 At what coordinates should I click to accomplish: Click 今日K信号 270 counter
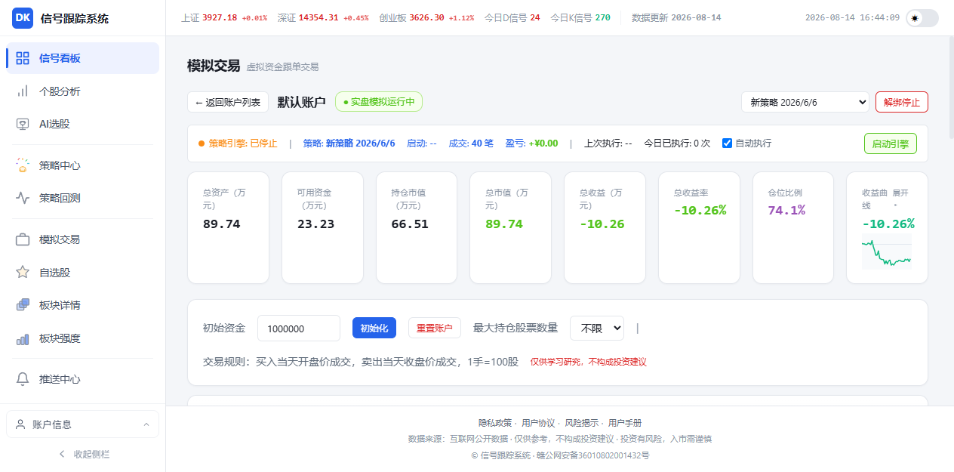tap(580, 17)
